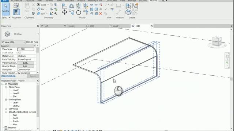
Task: Open the Cut dropdown arrow
Action: pyautogui.click(x=46, y=9)
